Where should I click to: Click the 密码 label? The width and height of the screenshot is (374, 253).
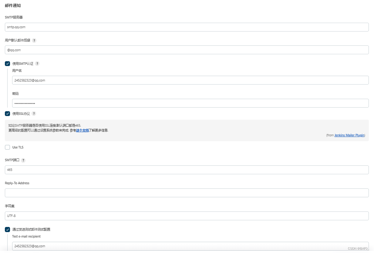pyautogui.click(x=15, y=94)
